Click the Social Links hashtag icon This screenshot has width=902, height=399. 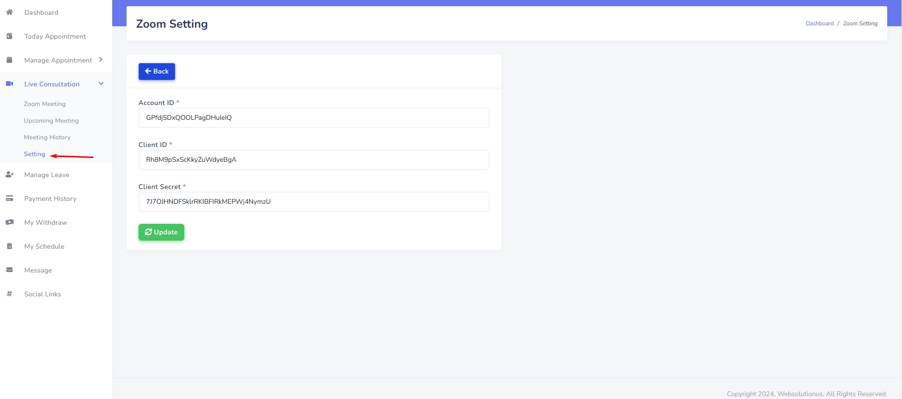pos(9,294)
